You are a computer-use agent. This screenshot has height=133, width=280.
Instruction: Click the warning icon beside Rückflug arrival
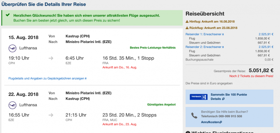(x=187, y=28)
